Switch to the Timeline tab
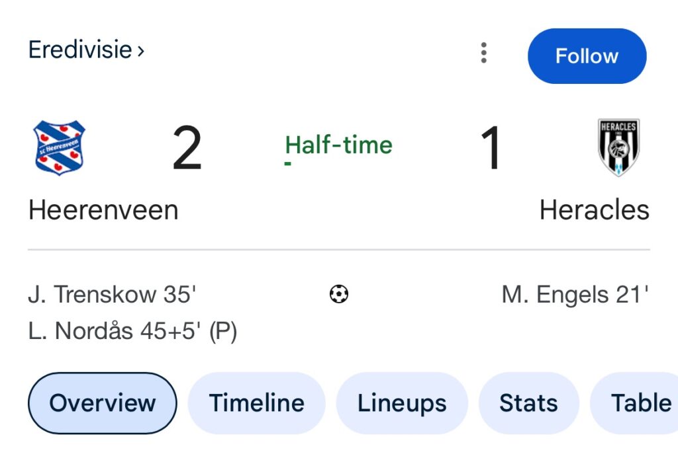 point(257,403)
